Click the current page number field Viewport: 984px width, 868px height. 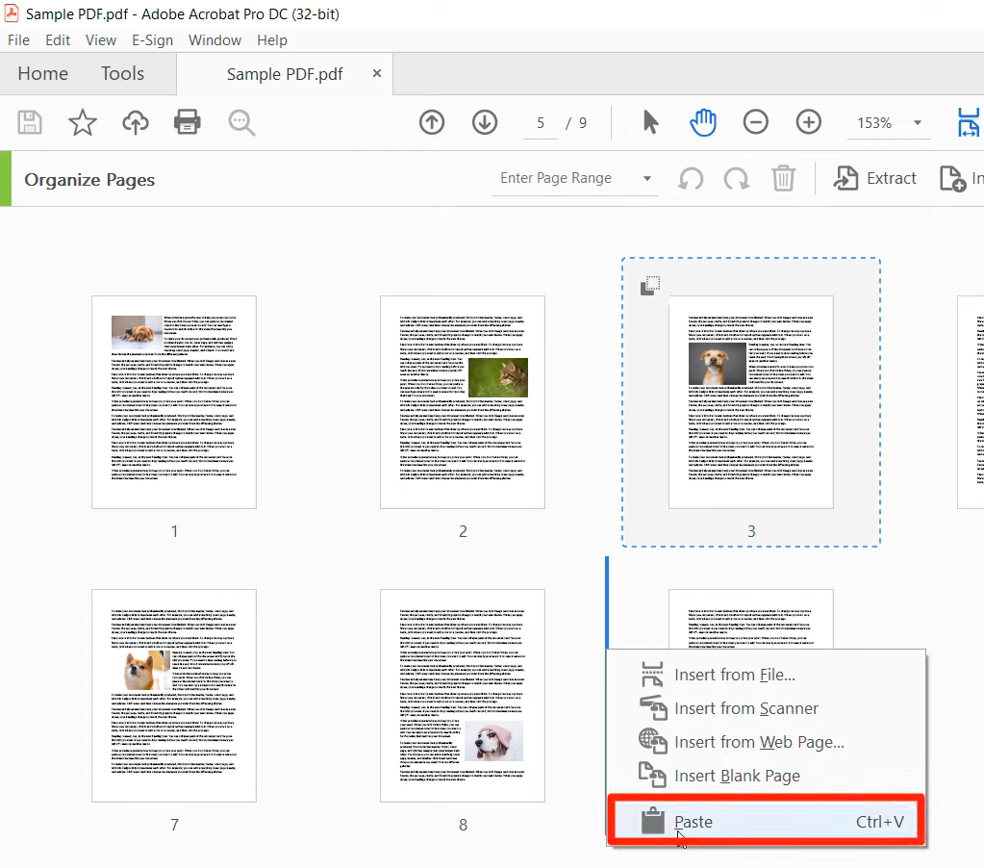pos(541,123)
